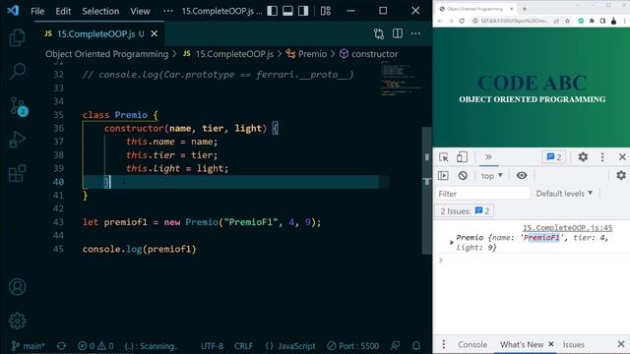The width and height of the screenshot is (630, 354).
Task: Bookmark this page with star icon
Action: click(x=567, y=21)
